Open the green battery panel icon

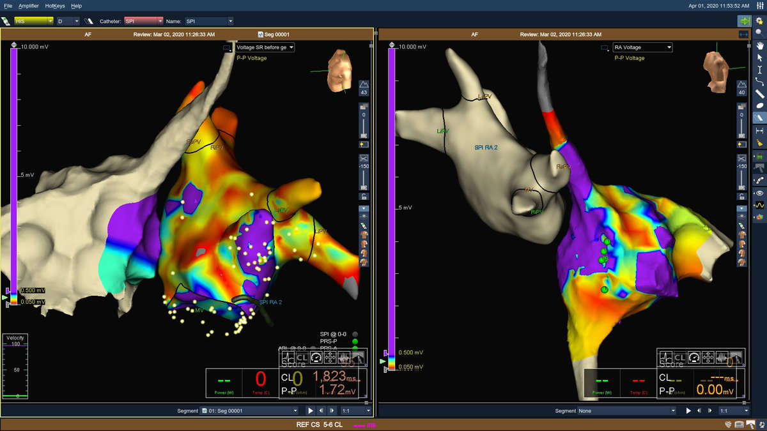click(760, 156)
